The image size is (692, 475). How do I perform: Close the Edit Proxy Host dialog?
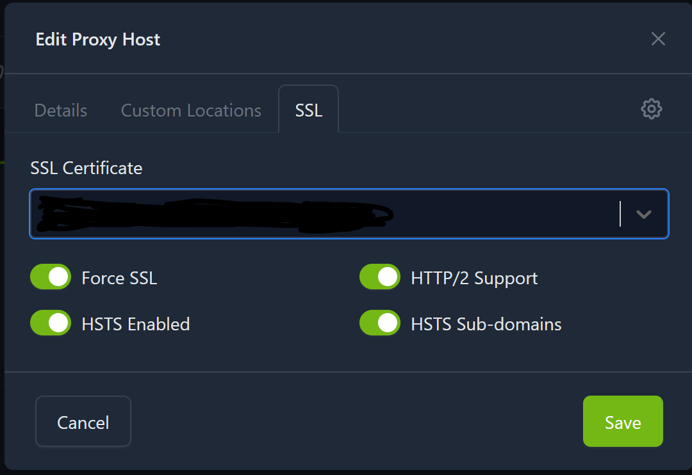point(658,39)
